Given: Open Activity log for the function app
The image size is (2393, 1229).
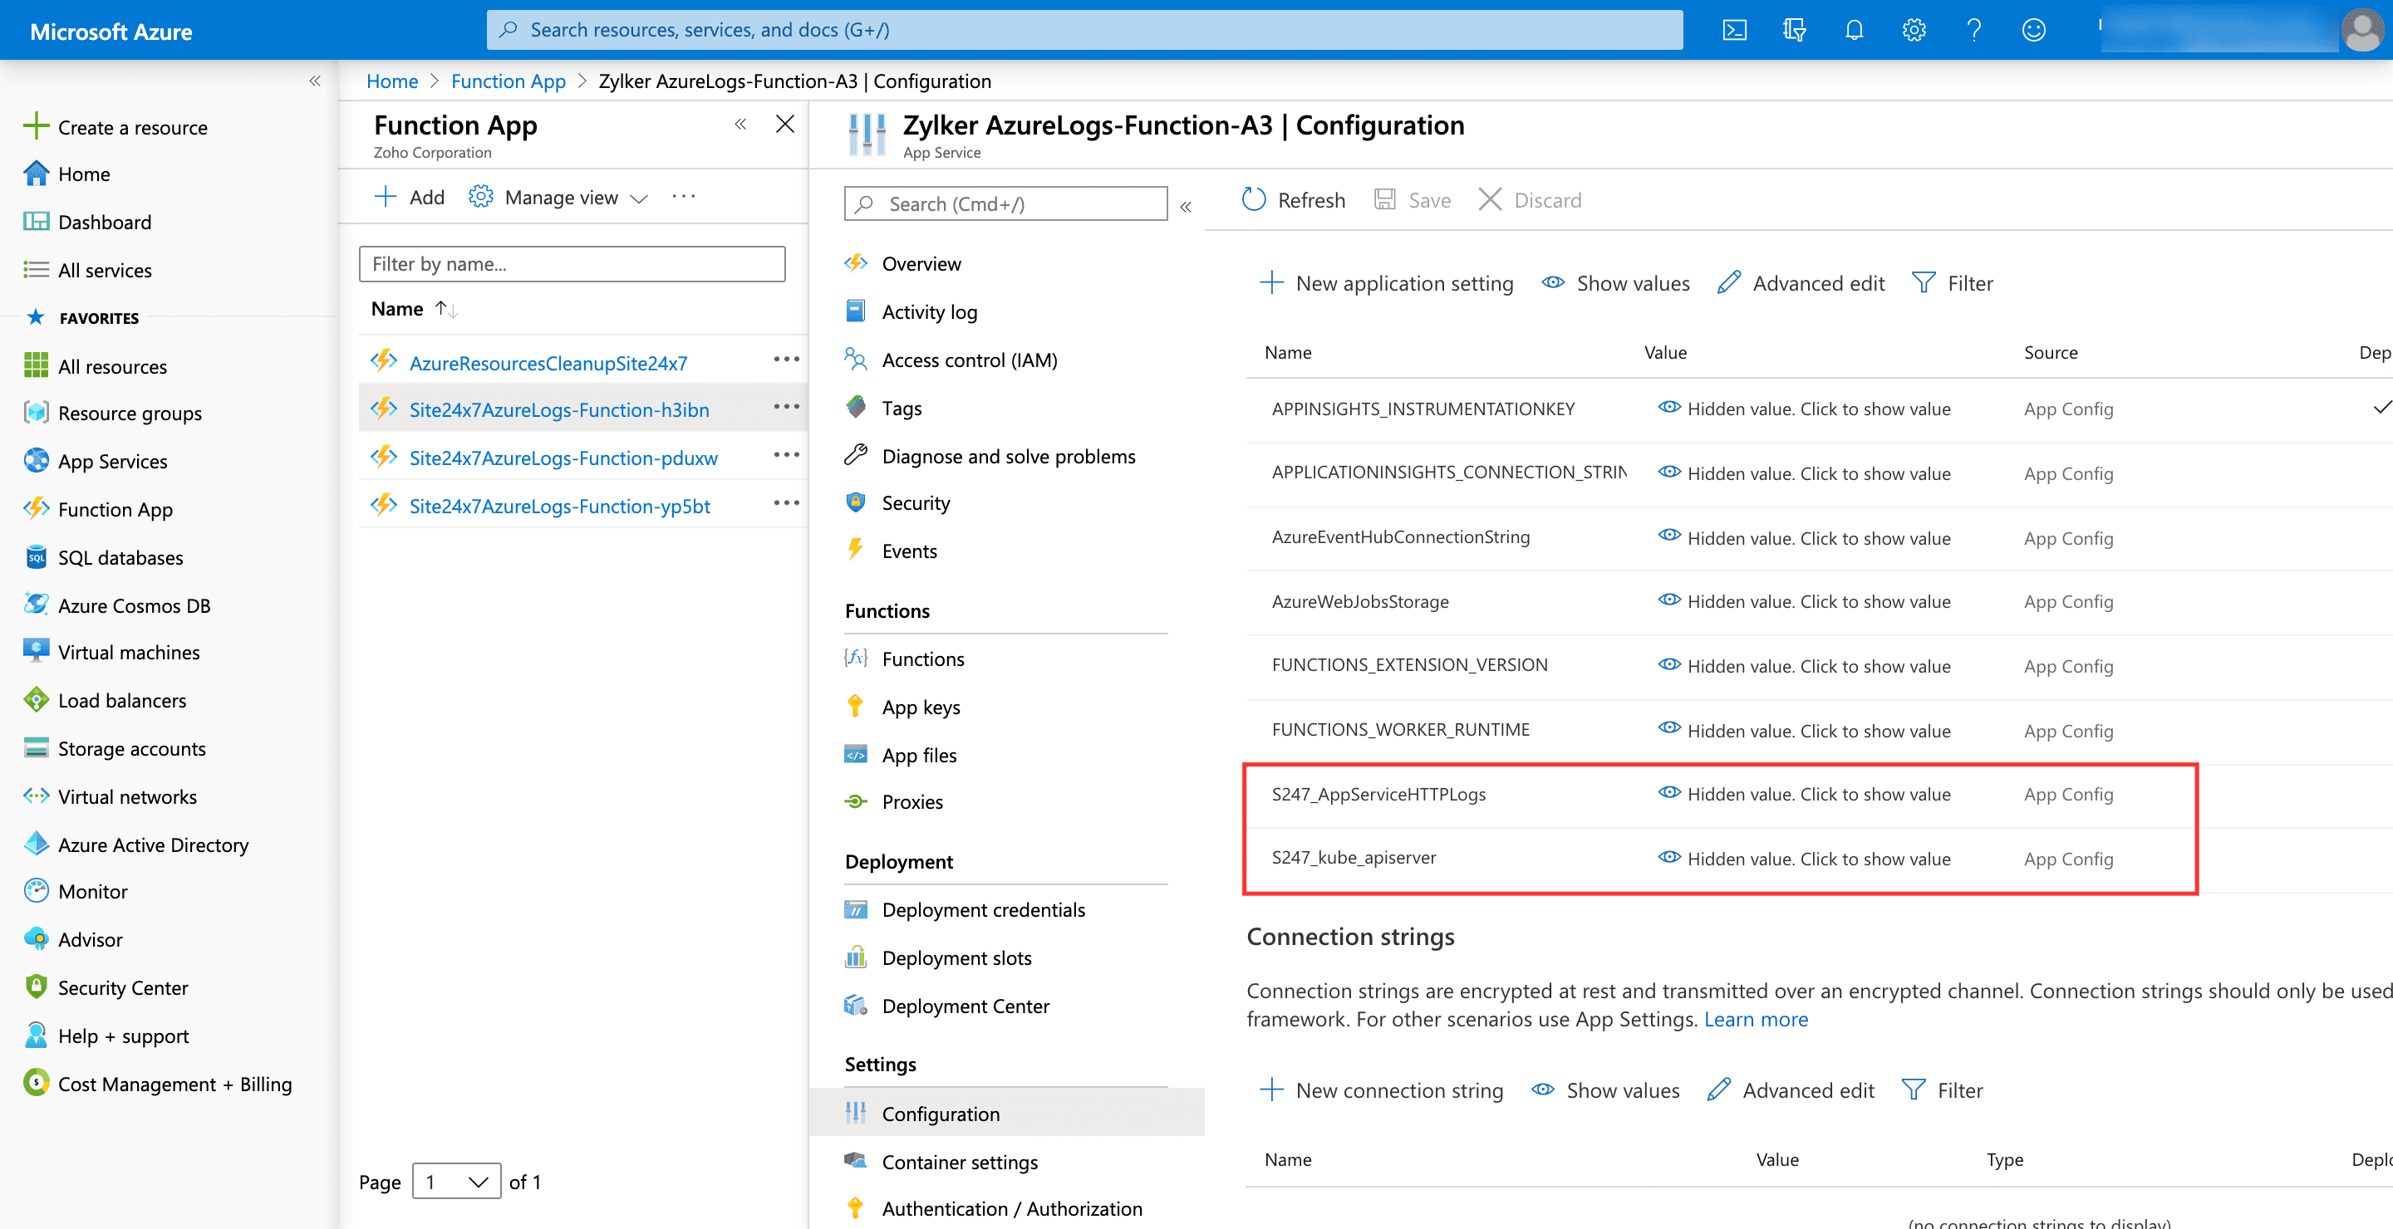Looking at the screenshot, I should [x=930, y=311].
